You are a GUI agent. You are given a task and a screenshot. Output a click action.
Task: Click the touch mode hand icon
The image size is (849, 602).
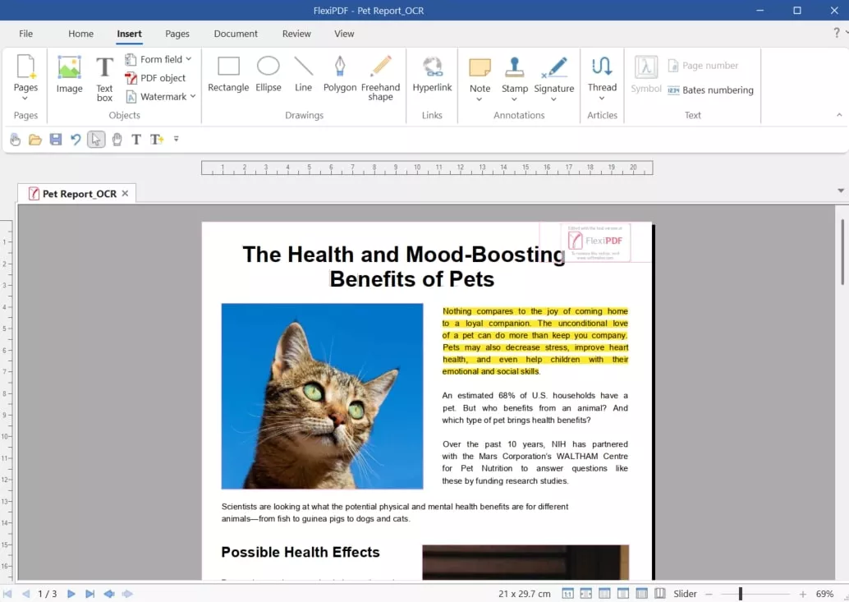click(15, 140)
